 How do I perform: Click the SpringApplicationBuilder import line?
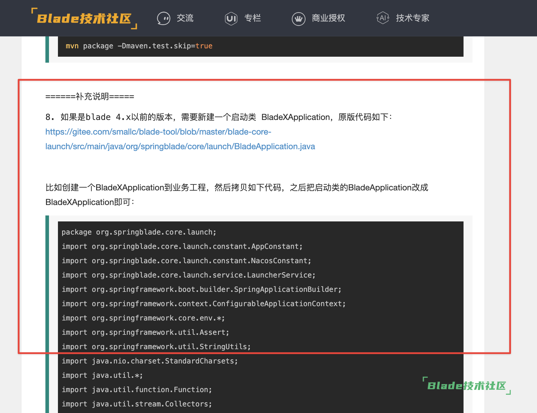tap(202, 289)
